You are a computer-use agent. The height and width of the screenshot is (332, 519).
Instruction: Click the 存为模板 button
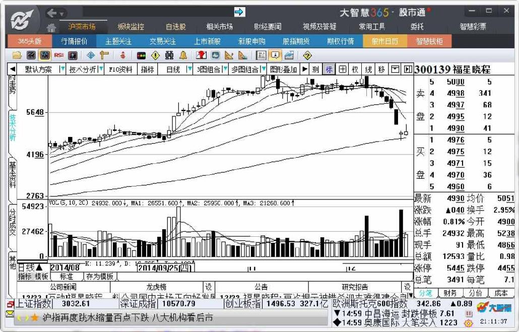coord(100,277)
